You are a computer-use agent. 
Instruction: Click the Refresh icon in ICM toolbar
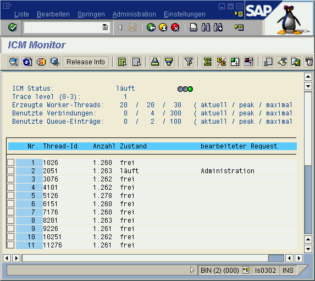tap(27, 62)
